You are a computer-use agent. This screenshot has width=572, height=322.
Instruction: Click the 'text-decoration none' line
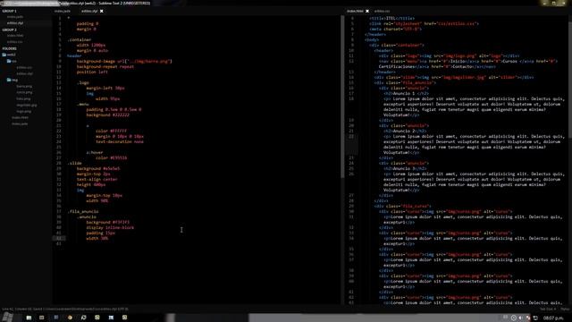(120, 141)
